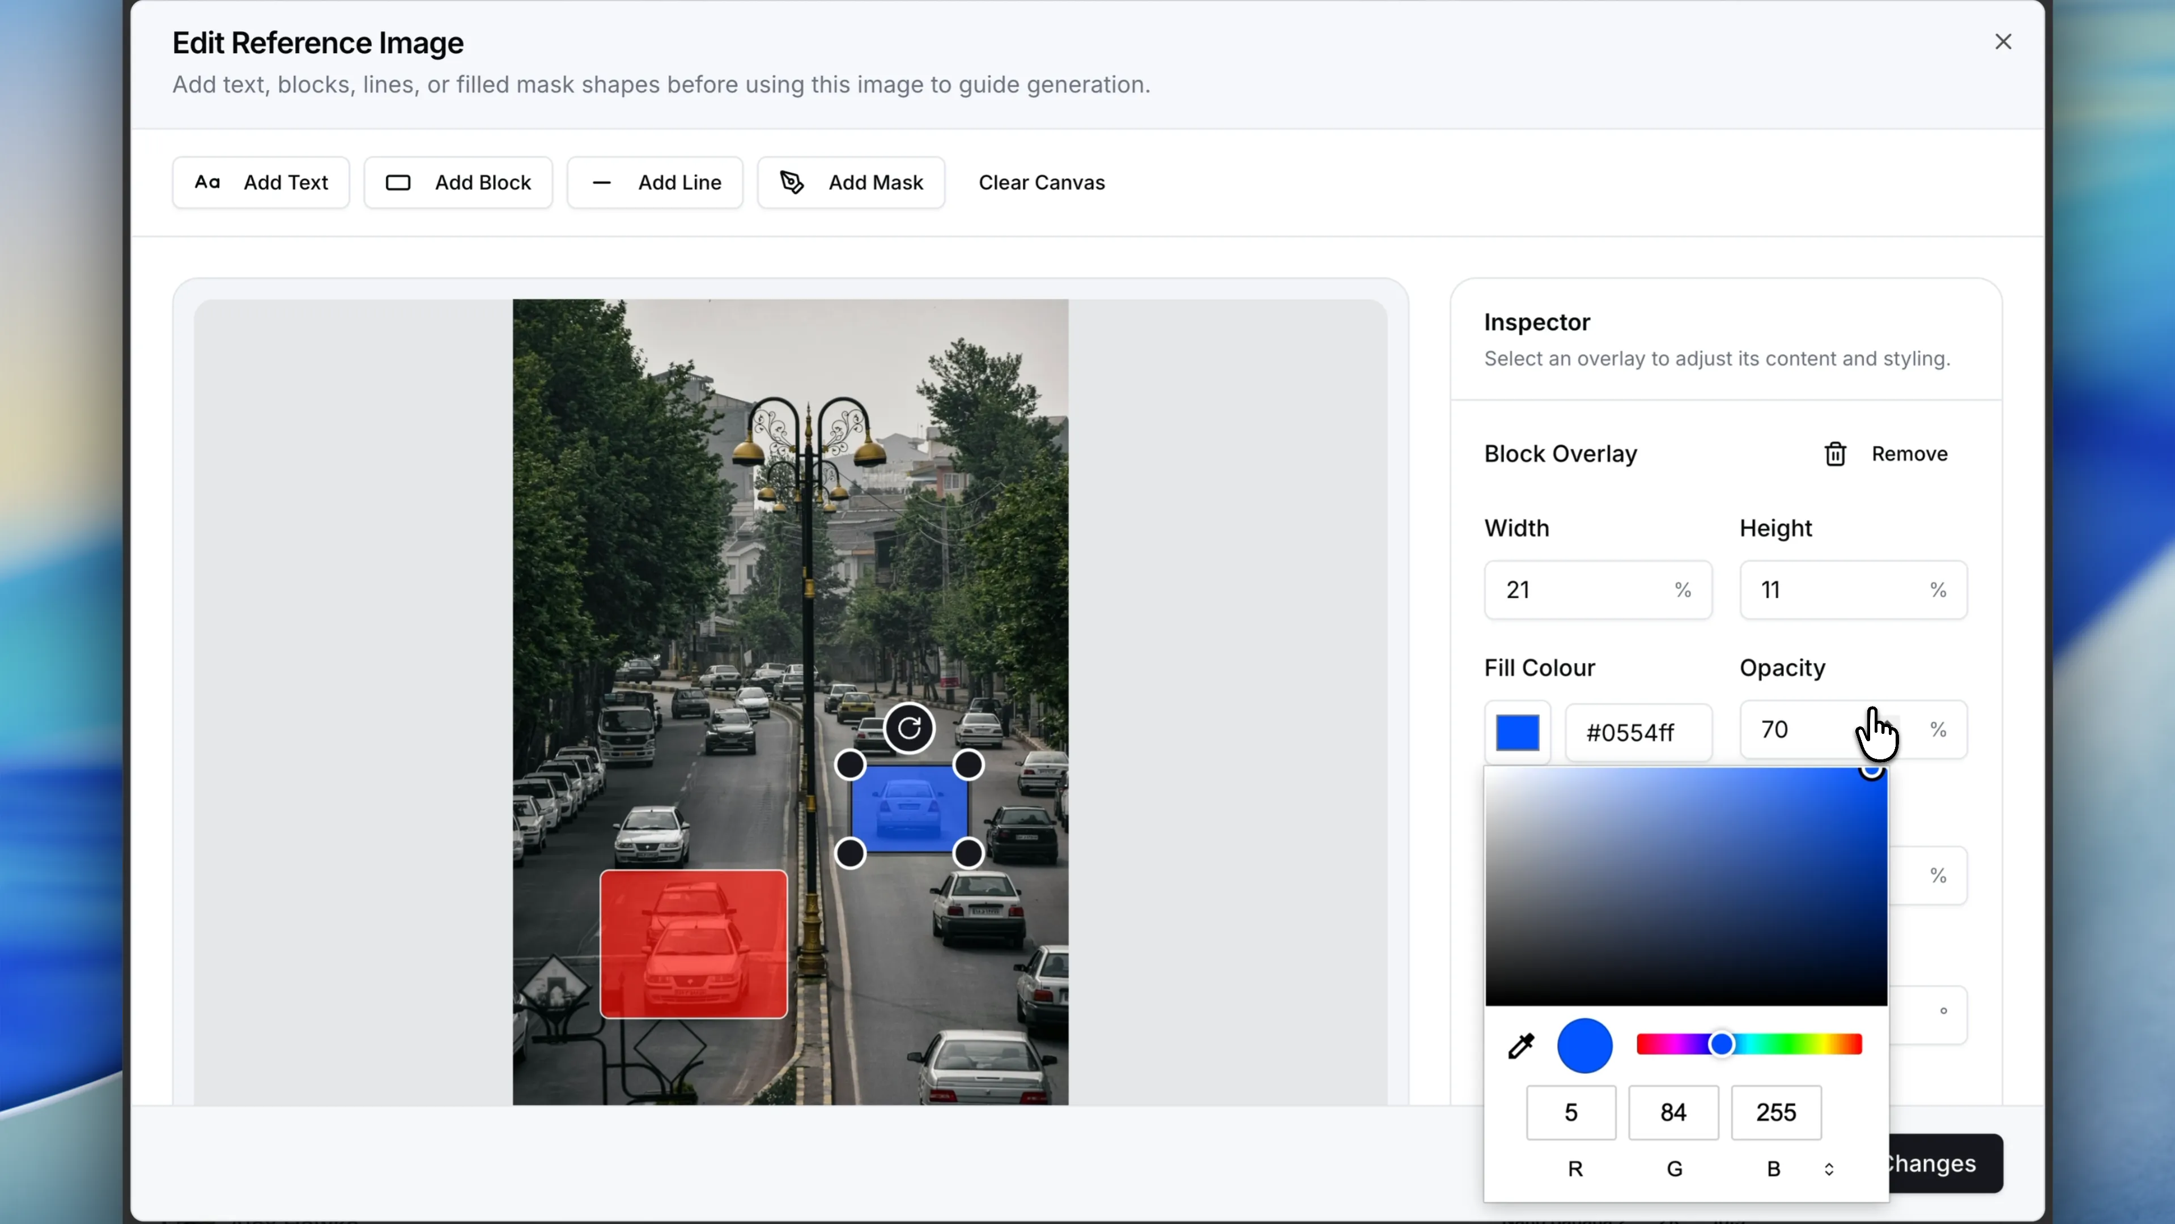Select the Add Text tool
The height and width of the screenshot is (1224, 2175).
(x=260, y=182)
